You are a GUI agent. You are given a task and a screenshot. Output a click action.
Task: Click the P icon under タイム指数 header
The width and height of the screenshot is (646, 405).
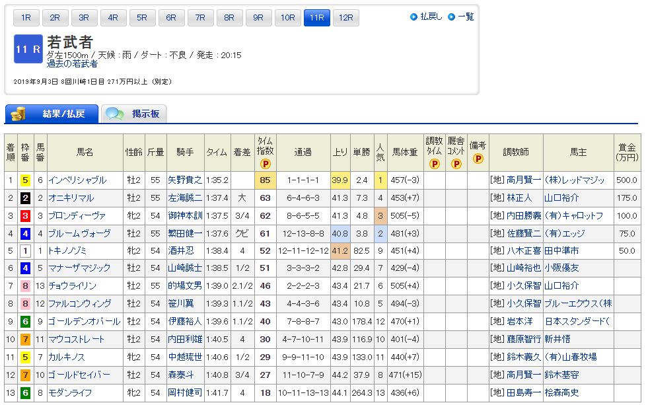point(266,164)
